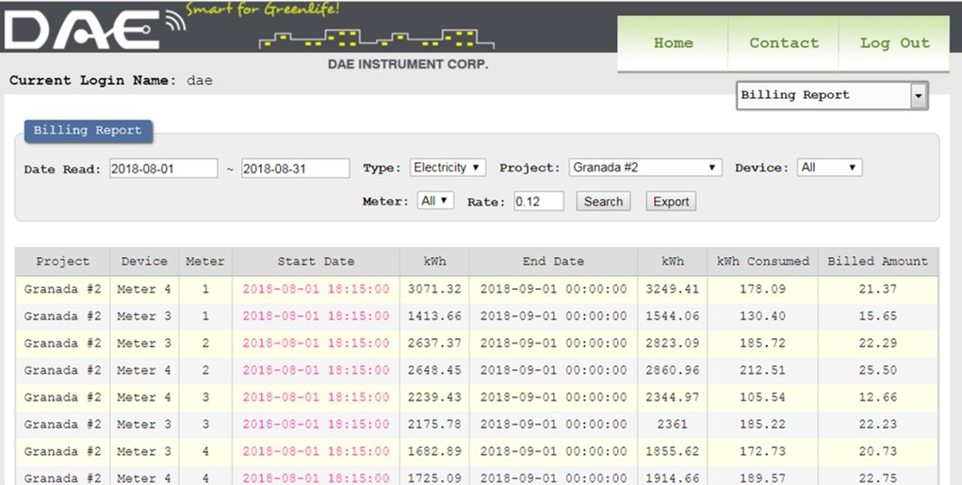This screenshot has width=962, height=485.
Task: Open the Device dropdown showing All
Action: (x=829, y=168)
